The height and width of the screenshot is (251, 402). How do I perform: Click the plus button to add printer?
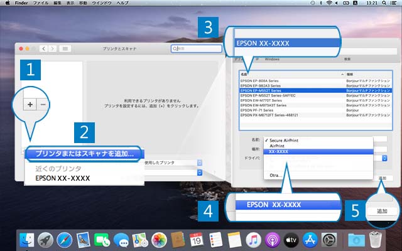[x=31, y=104]
